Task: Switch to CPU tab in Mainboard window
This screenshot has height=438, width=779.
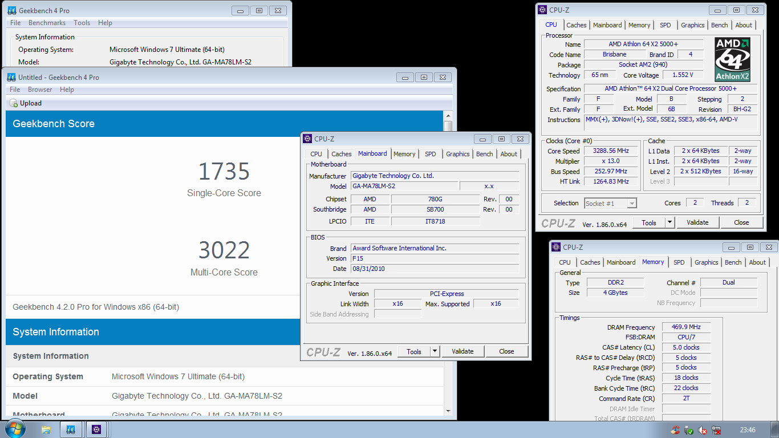Action: click(x=317, y=154)
